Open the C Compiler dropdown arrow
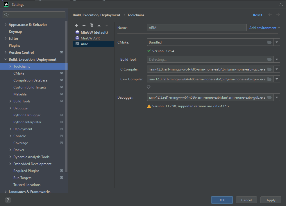This screenshot has height=206, width=286. pyautogui.click(x=277, y=69)
